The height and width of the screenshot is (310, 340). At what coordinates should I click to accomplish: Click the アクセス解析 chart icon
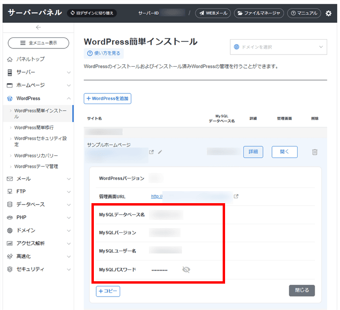pyautogui.click(x=10, y=243)
